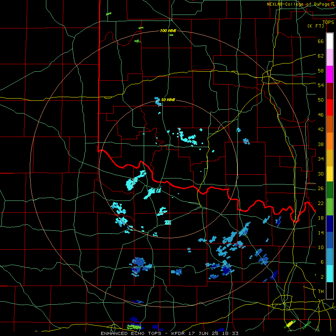
Task: Pick the bright red legend swatch
Action: coord(330,108)
